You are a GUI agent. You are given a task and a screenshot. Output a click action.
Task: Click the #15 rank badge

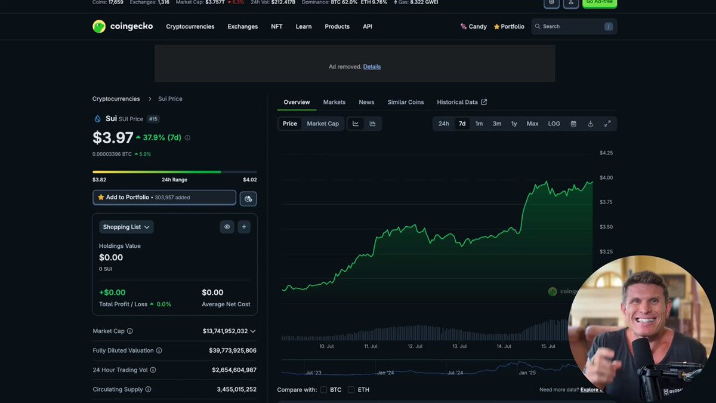coord(153,119)
